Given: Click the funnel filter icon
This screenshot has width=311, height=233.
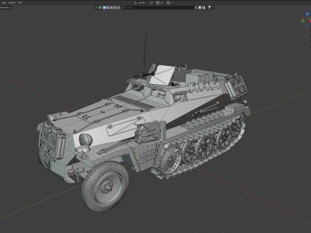Looking at the screenshot, I should pyautogui.click(x=209, y=8).
